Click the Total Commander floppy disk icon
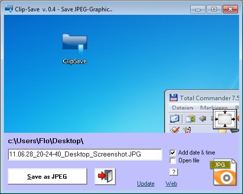Screen dimensions: 243x194 174,98
